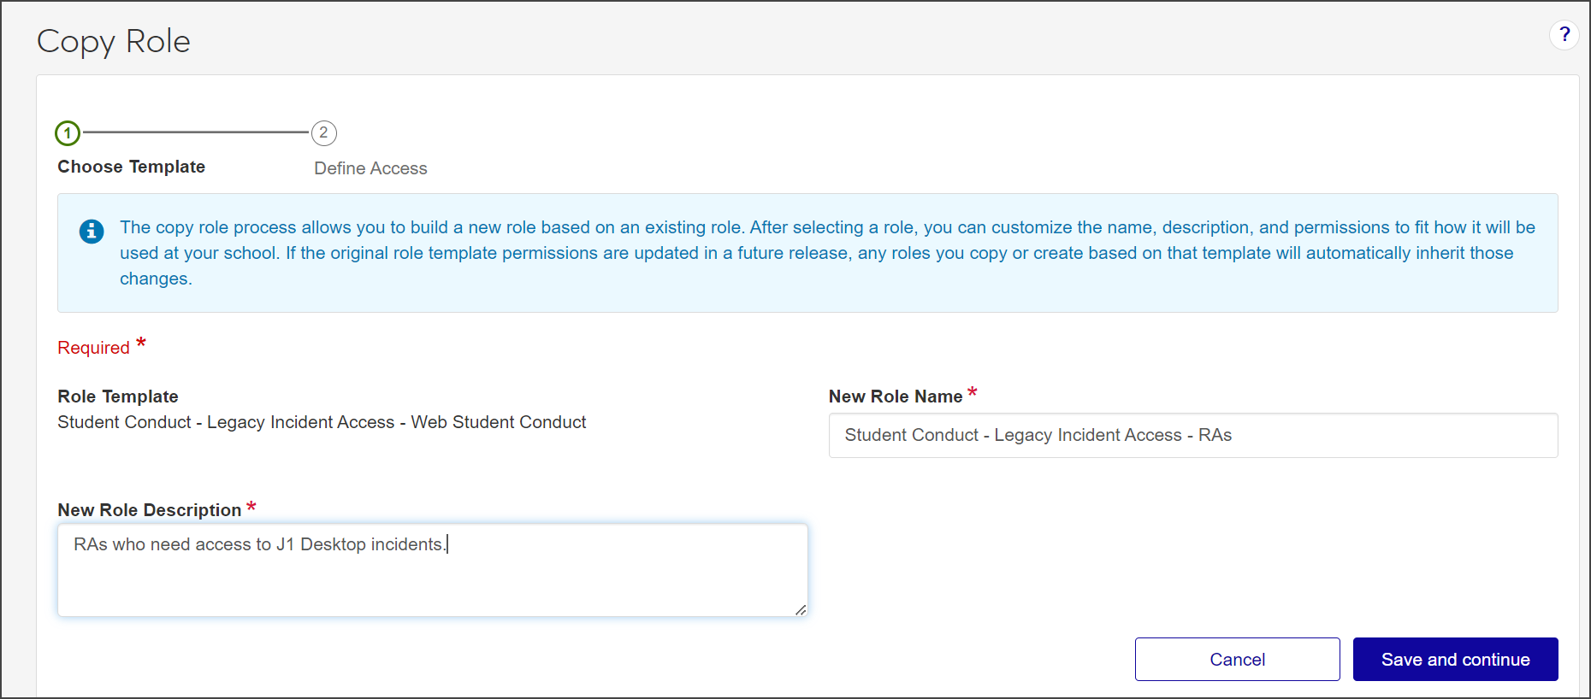Go to the Define Access step label
The image size is (1591, 699).
(x=370, y=168)
